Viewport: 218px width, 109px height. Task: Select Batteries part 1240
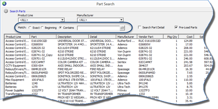tap(34, 83)
